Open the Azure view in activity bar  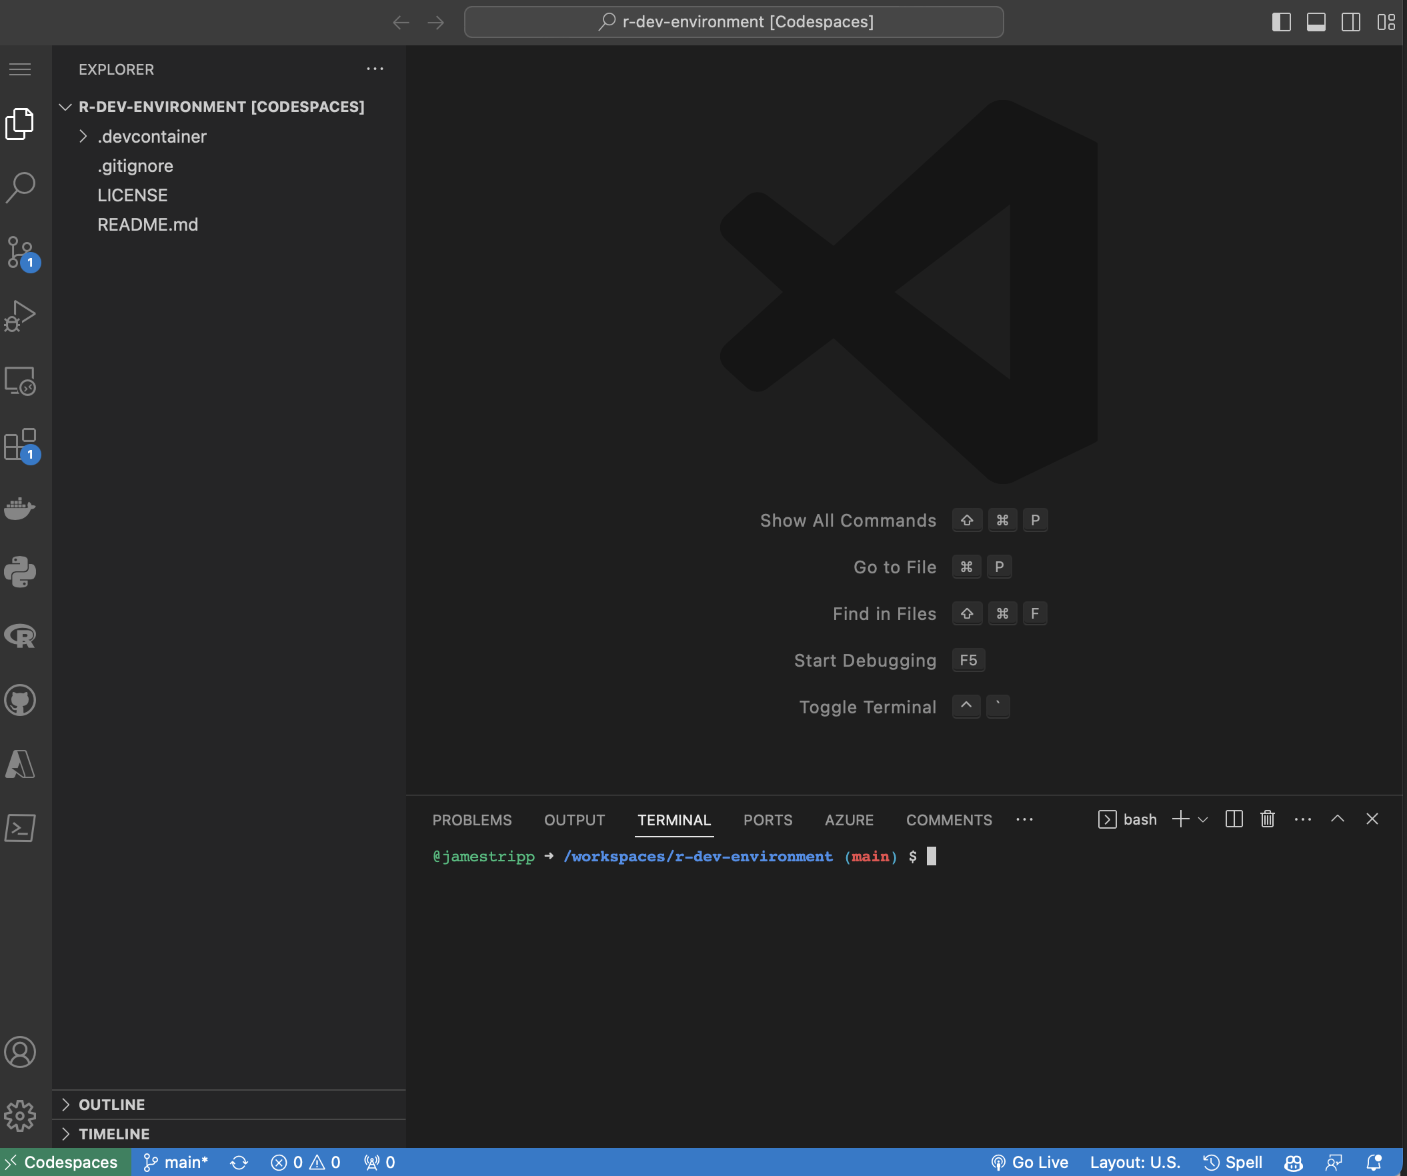pos(20,764)
